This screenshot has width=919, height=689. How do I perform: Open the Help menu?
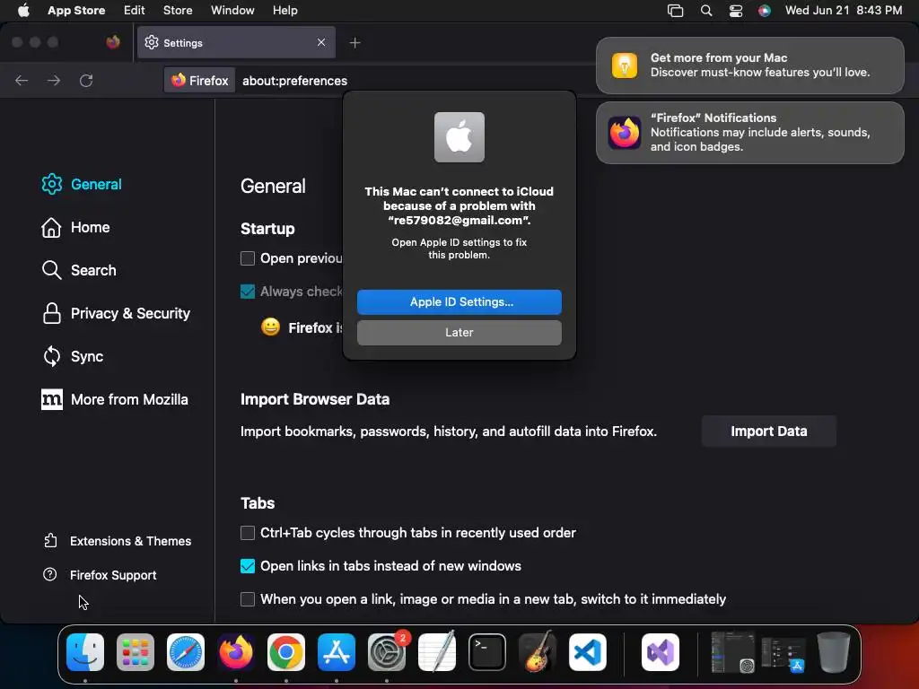[284, 10]
